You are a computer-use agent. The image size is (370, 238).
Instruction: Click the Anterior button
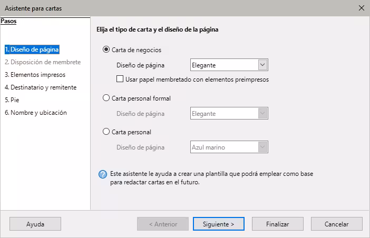pos(163,224)
